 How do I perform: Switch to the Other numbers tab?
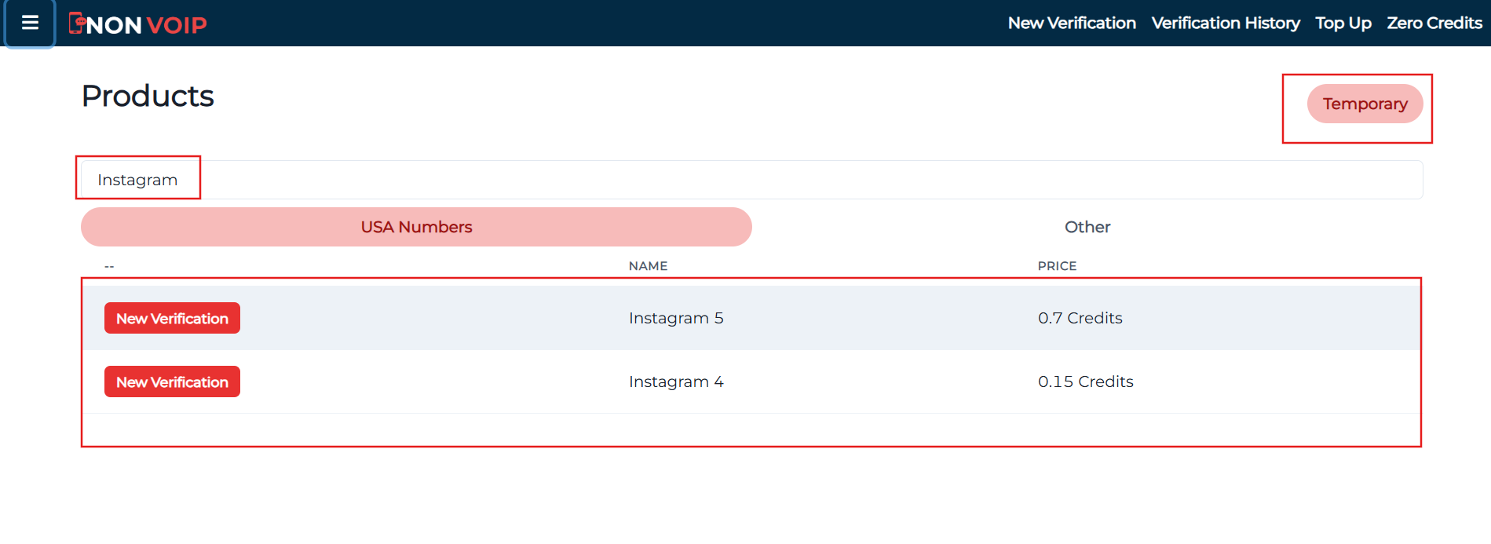pos(1087,226)
